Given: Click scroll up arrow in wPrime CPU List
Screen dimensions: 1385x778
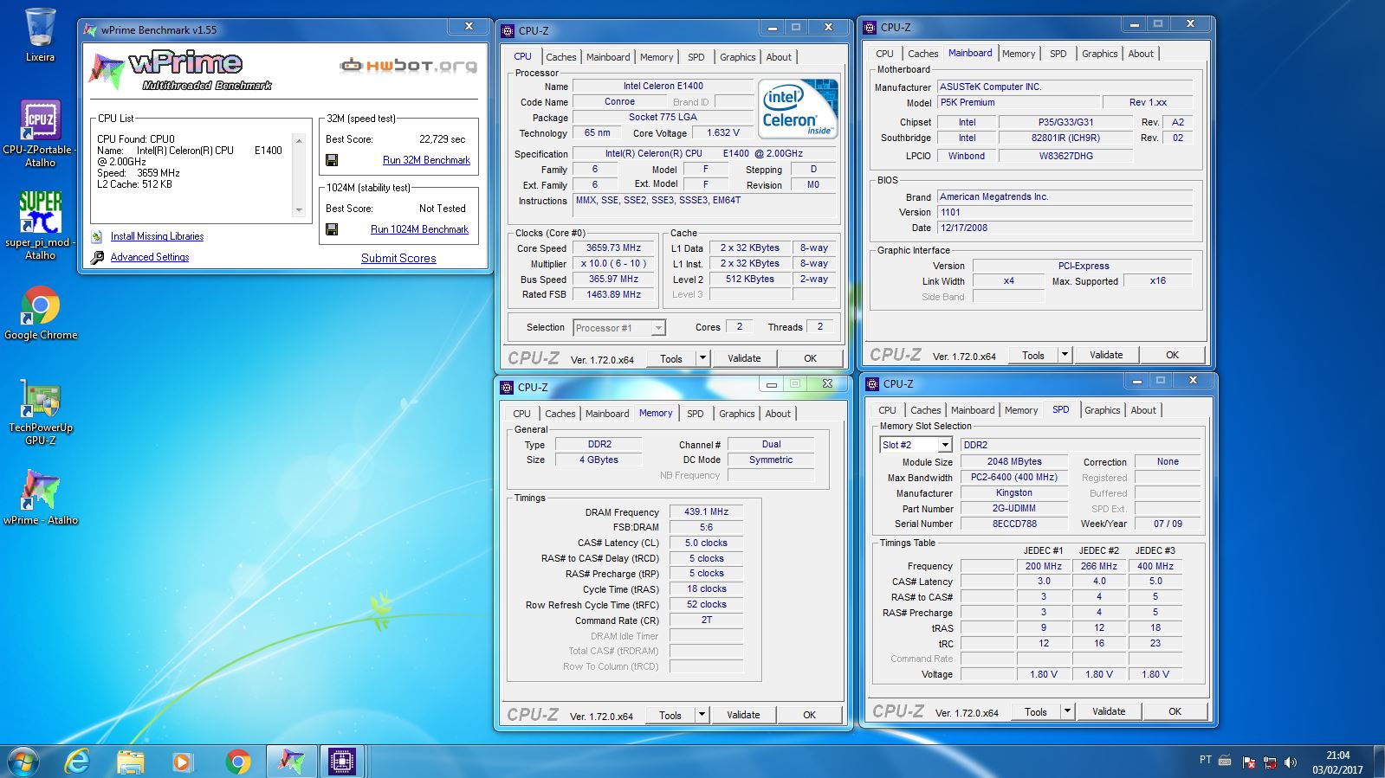Looking at the screenshot, I should coord(299,141).
